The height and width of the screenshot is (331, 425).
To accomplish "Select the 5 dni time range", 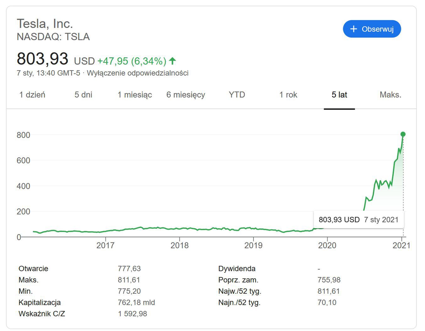I will [83, 95].
